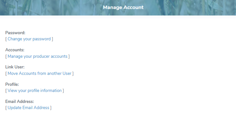The height and width of the screenshot is (122, 236).
Task: Click the Link User: section label
Action: (x=15, y=67)
